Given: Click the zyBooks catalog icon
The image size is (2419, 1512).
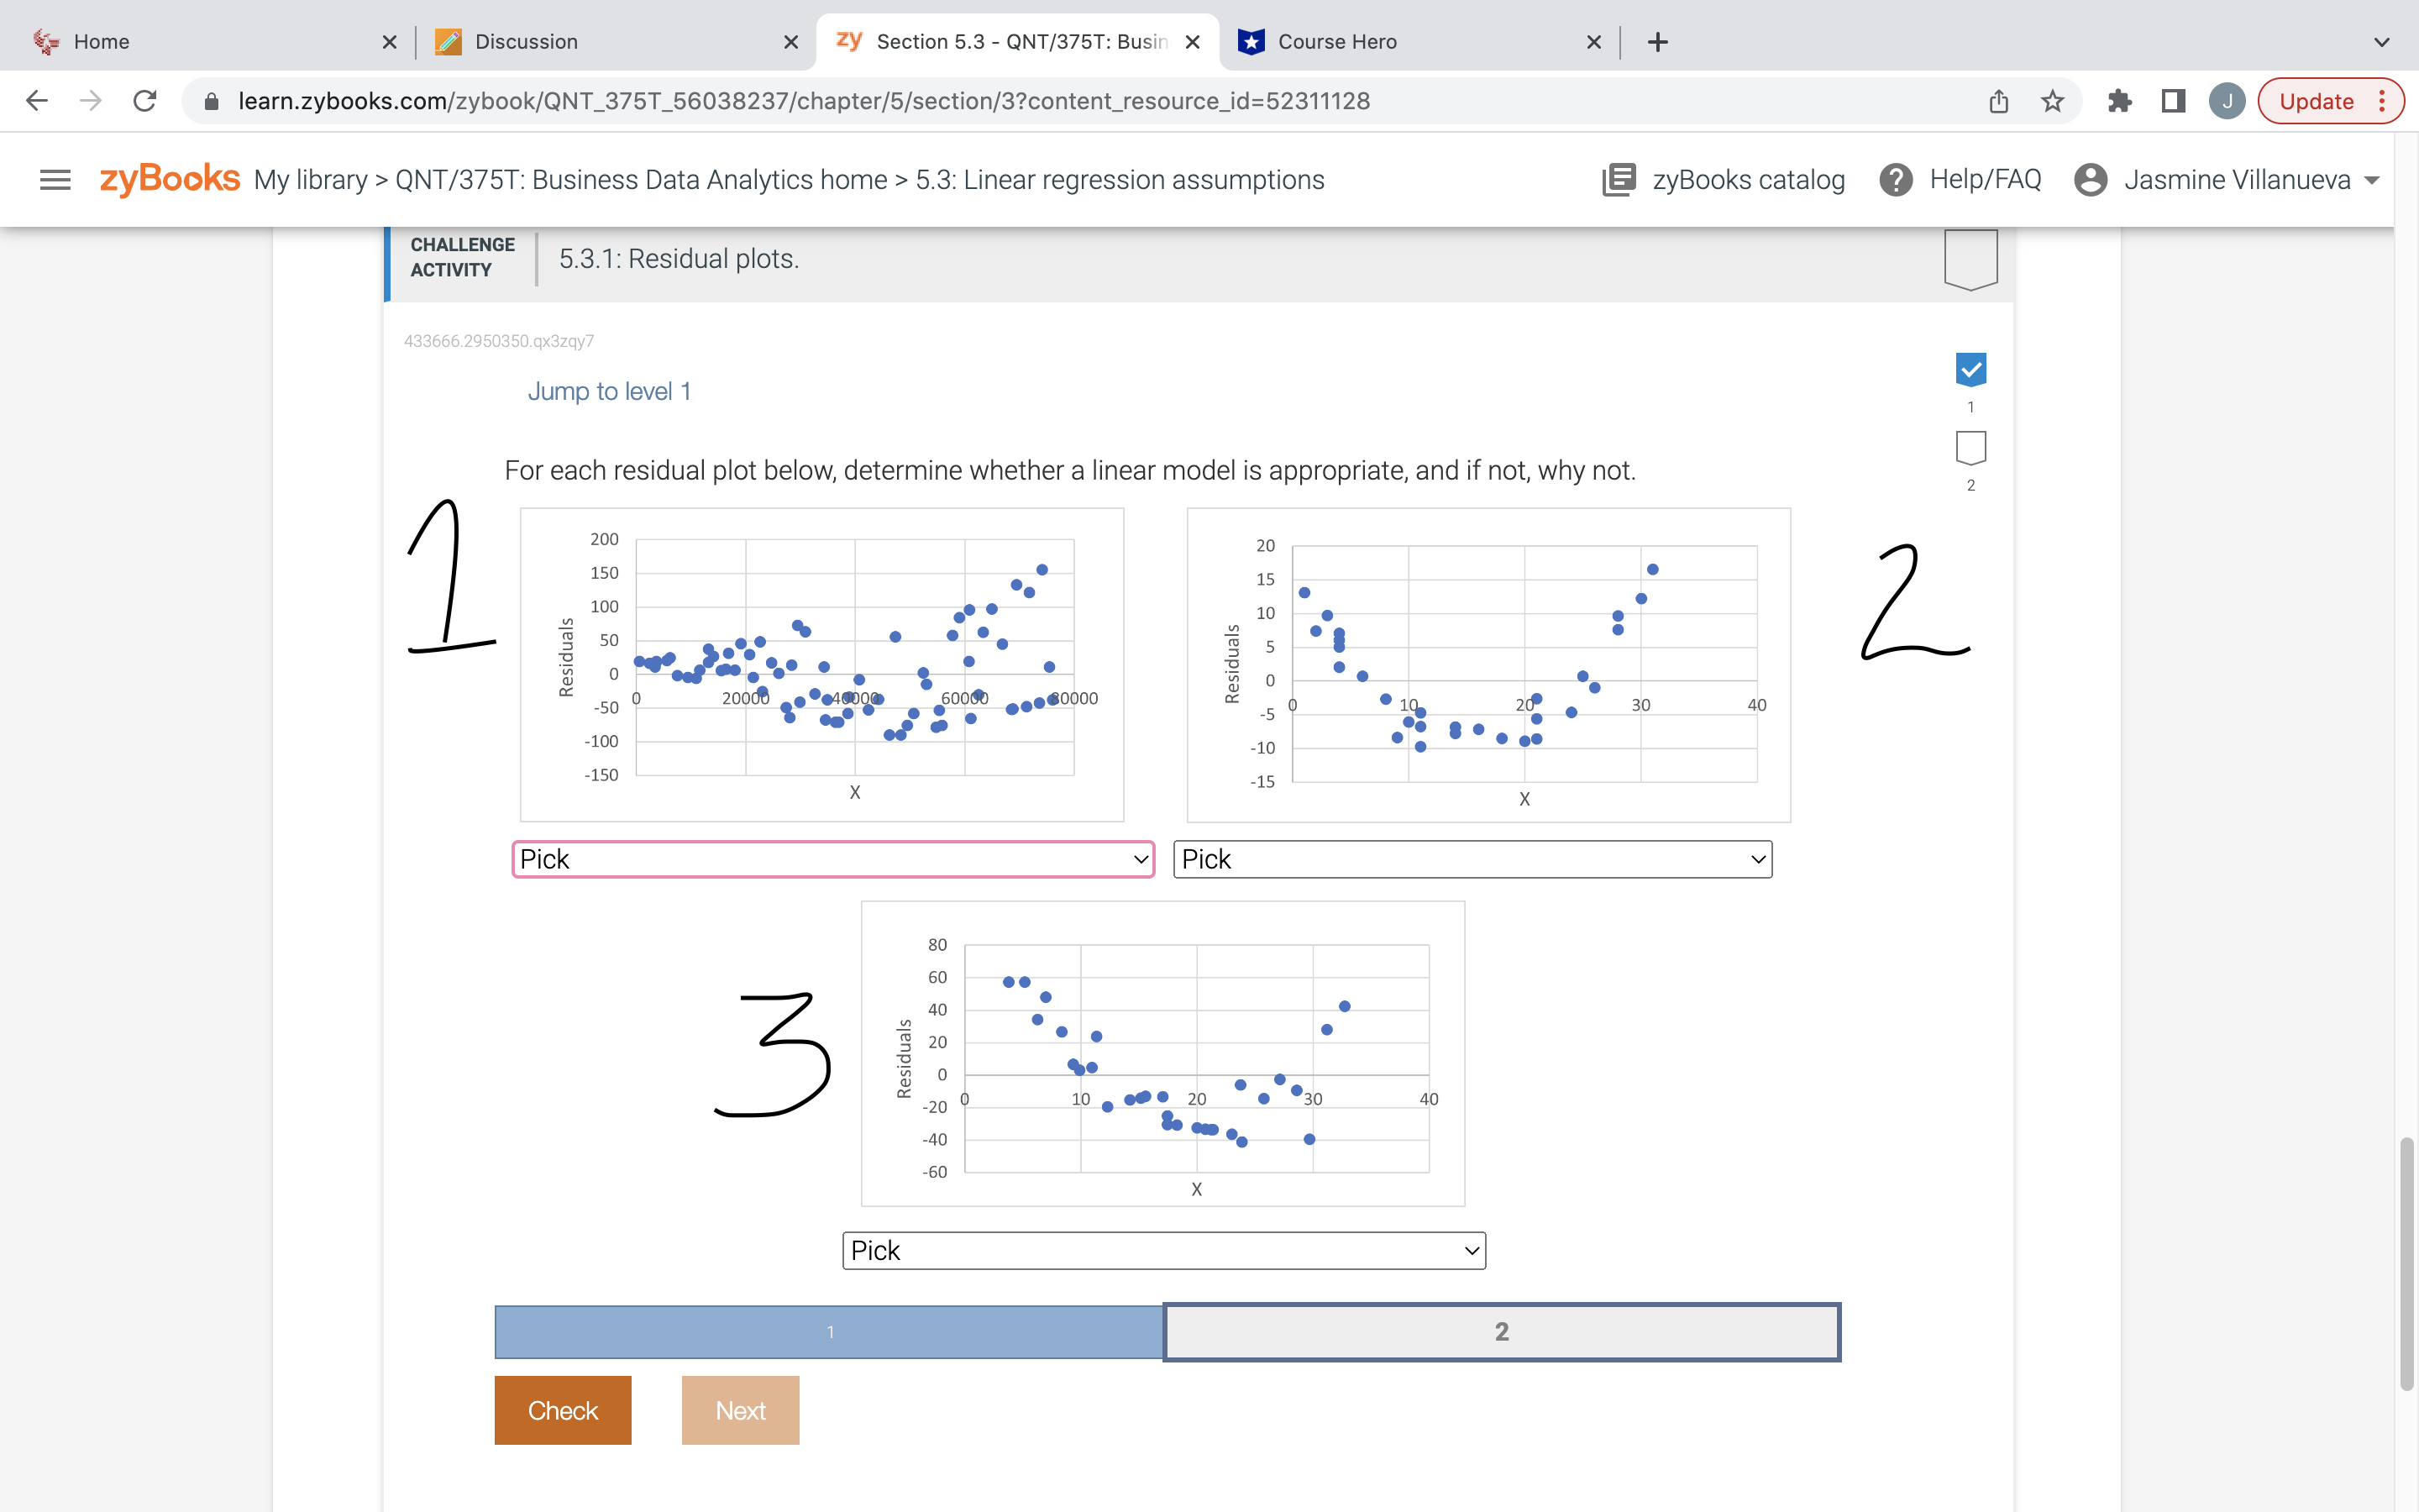Looking at the screenshot, I should tap(1619, 180).
